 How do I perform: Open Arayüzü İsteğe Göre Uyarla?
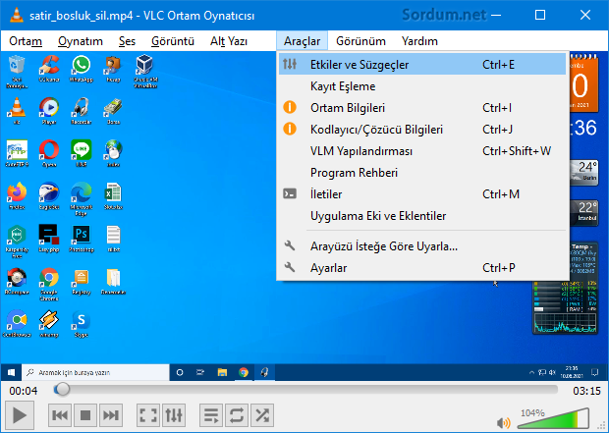coord(422,246)
